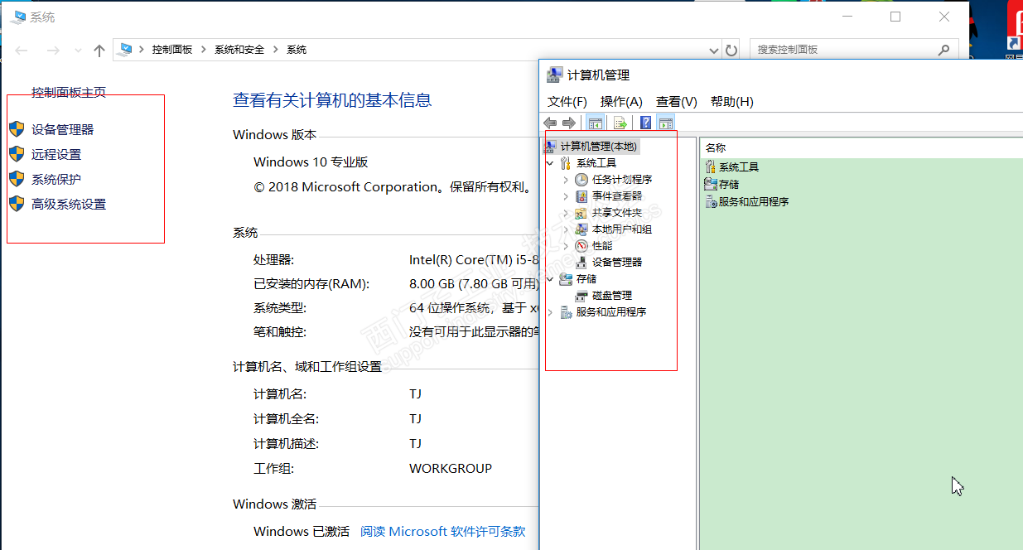
Task: Open the 帮助(H) menu
Action: (732, 102)
